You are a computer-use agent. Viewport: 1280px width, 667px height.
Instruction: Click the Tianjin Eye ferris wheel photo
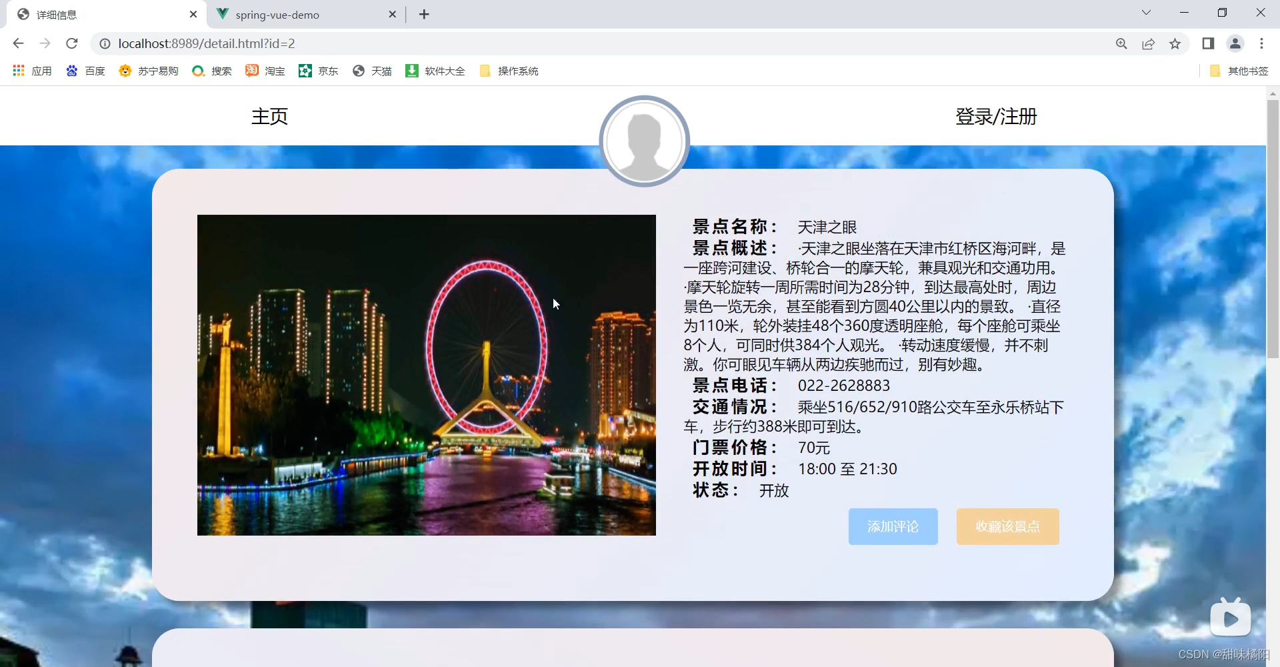pyautogui.click(x=427, y=375)
